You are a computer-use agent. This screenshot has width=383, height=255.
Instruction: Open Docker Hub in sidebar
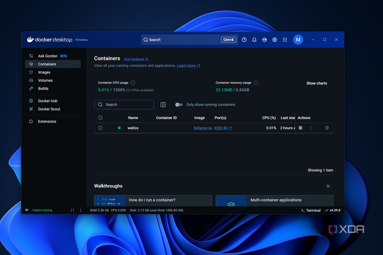pos(53,101)
